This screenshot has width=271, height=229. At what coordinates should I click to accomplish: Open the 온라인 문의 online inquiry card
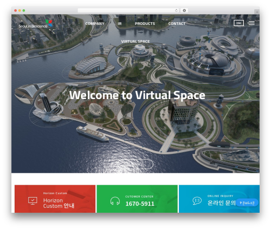coord(219,199)
